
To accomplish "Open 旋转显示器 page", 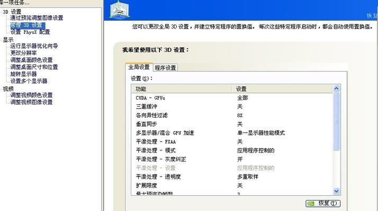I will click(x=23, y=74).
